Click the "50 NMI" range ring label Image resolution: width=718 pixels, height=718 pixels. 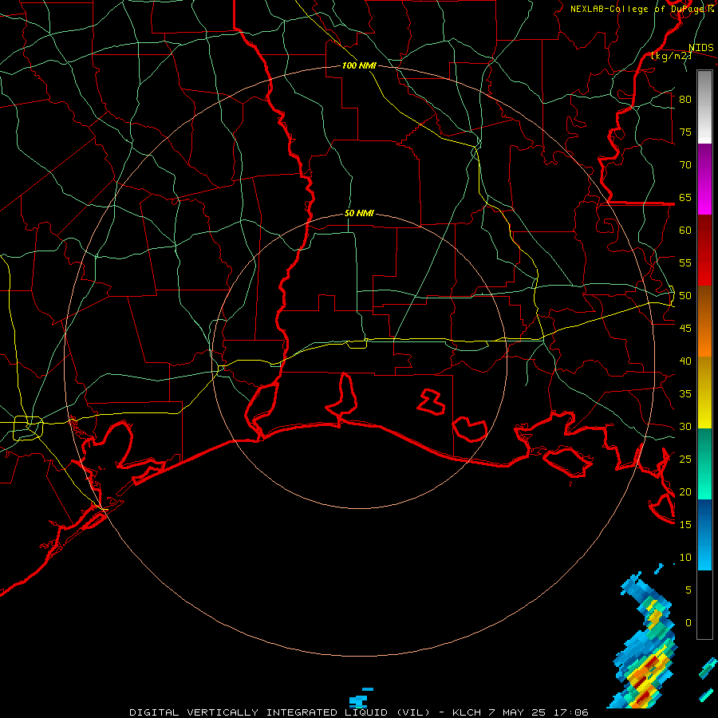coord(359,213)
